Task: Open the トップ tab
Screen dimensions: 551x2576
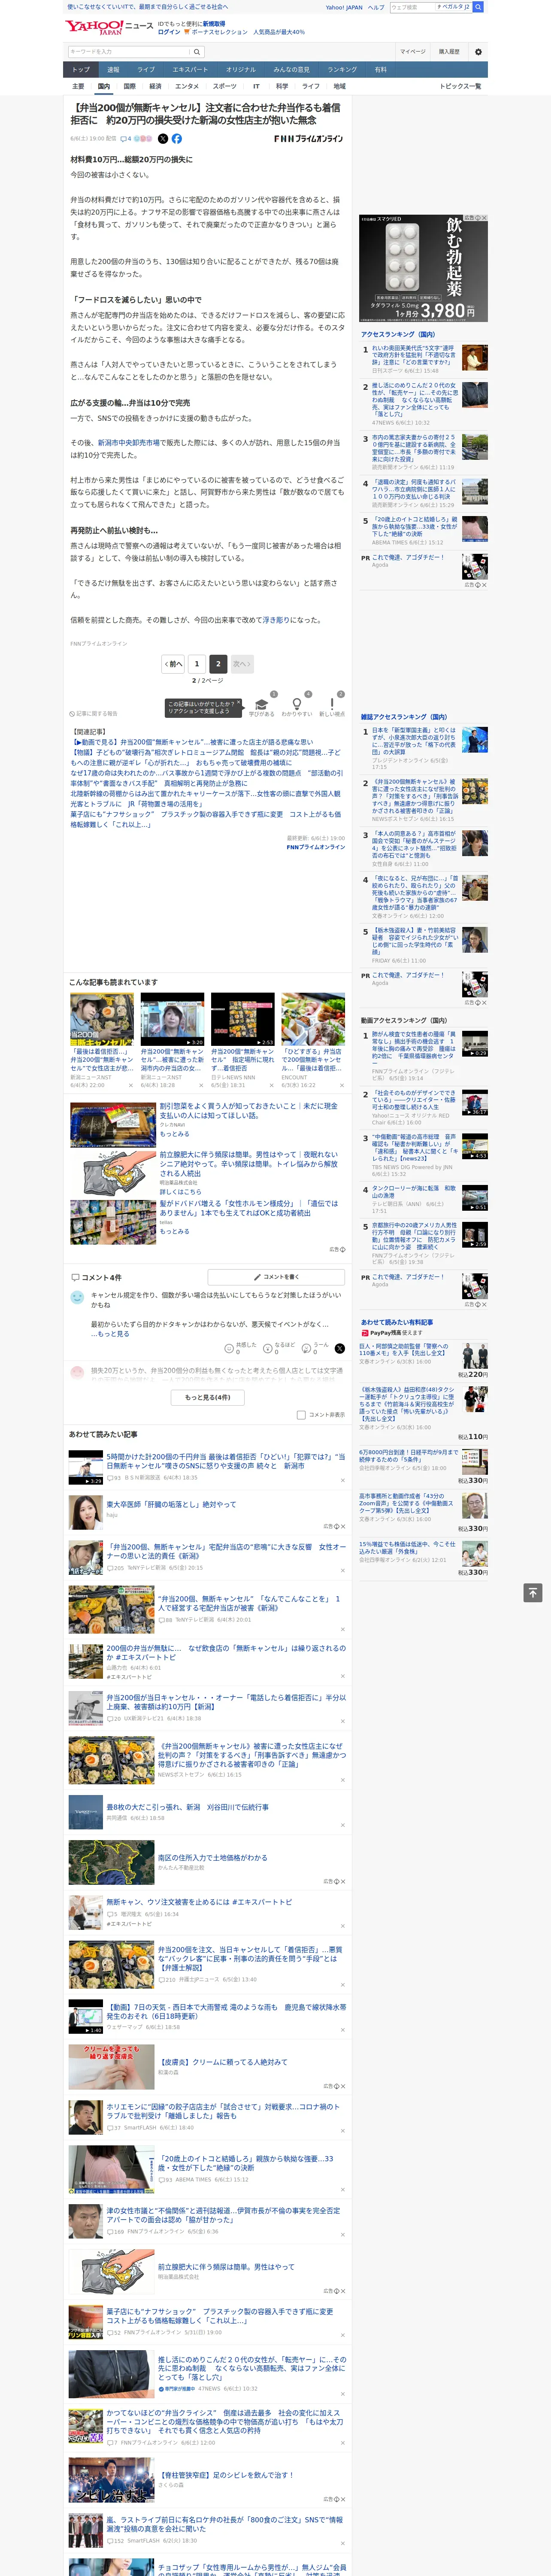Action: coord(81,70)
